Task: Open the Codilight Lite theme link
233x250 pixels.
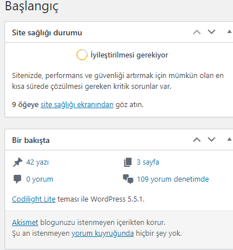Action: 34,199
